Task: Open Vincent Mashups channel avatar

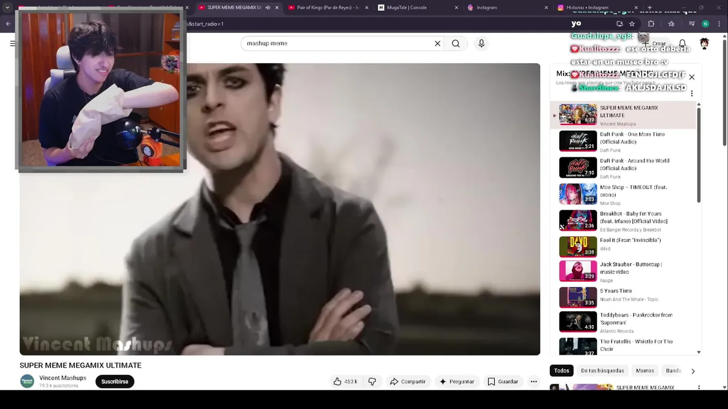Action: [27, 381]
